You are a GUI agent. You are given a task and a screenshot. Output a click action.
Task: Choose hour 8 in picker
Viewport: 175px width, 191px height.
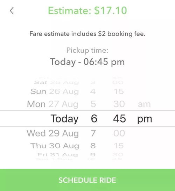tap(93, 146)
